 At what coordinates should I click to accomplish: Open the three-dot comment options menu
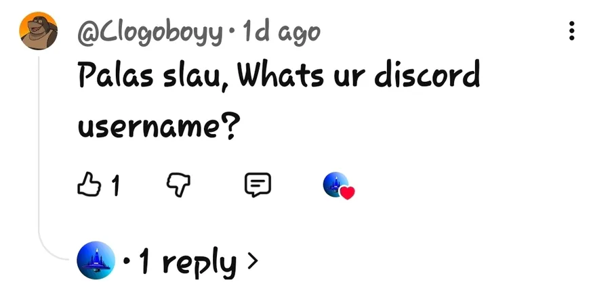[571, 30]
